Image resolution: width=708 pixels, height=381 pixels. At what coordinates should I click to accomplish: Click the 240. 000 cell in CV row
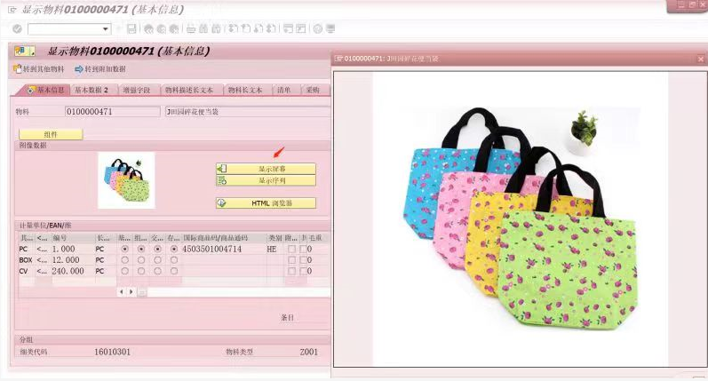coord(73,271)
